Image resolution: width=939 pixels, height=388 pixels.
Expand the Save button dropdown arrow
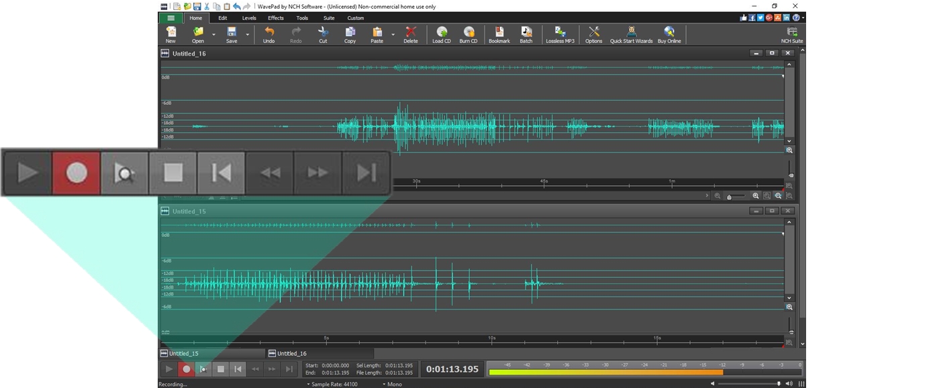247,35
